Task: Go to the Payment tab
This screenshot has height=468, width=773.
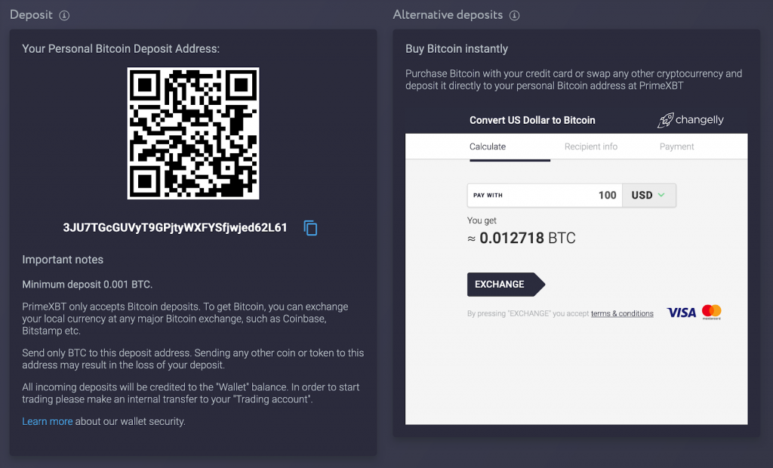Action: point(676,146)
